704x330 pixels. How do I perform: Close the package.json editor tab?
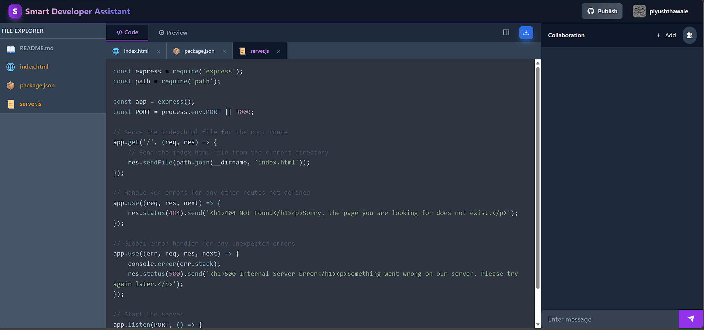pyautogui.click(x=224, y=51)
